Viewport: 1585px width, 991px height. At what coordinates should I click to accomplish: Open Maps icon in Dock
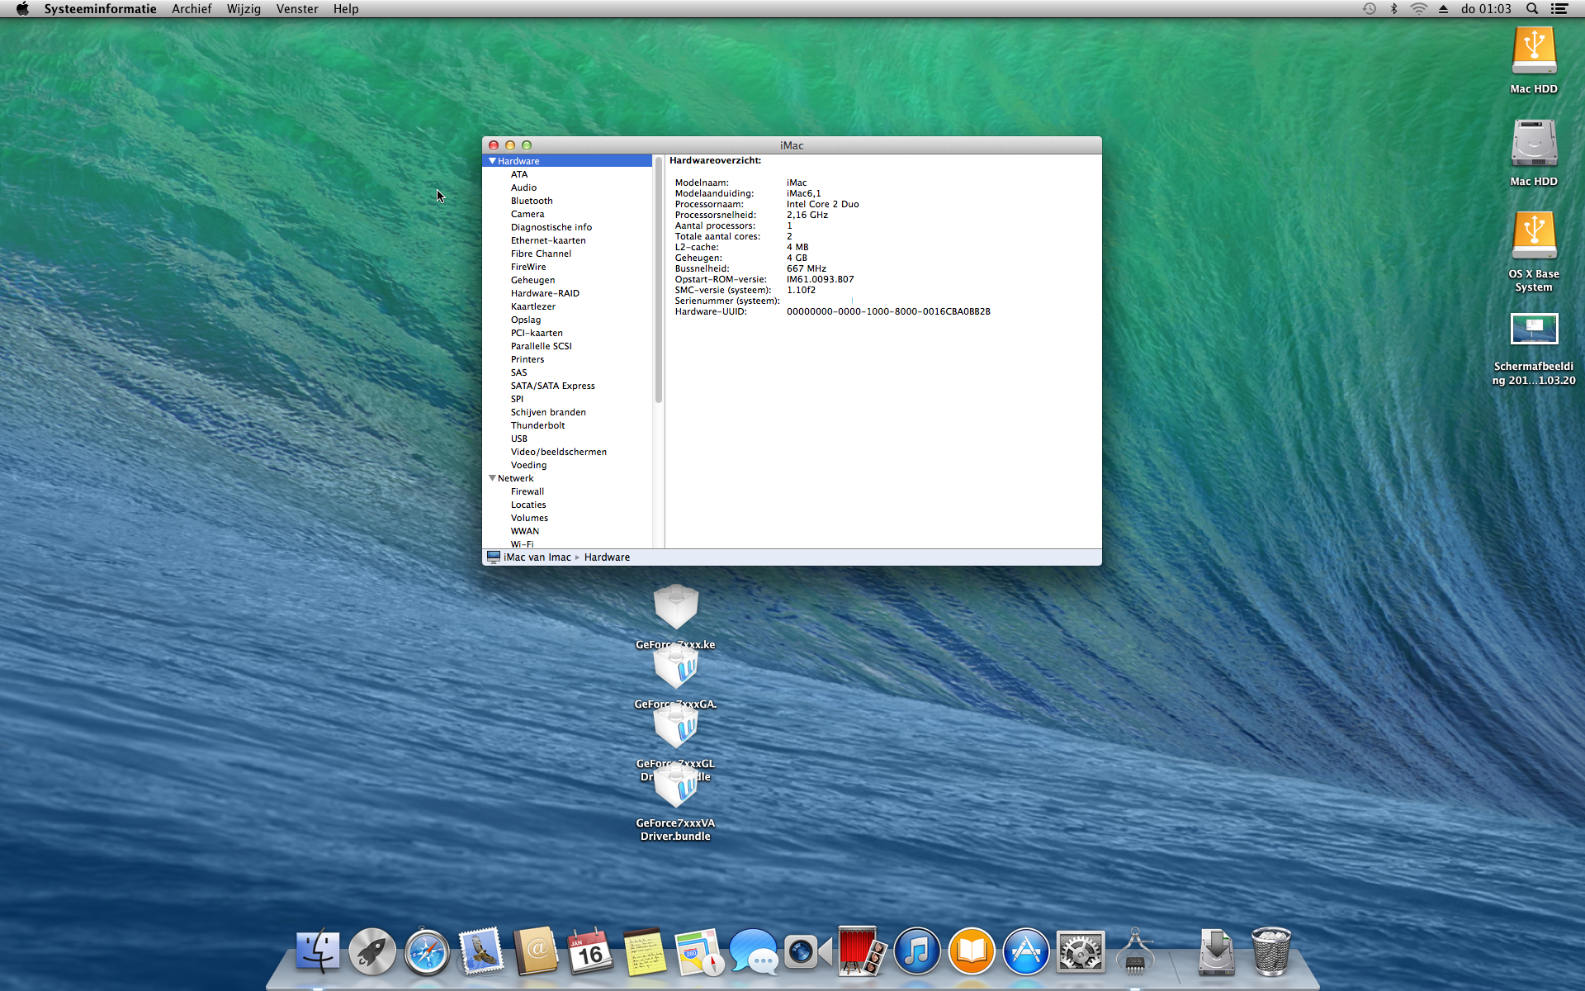pyautogui.click(x=699, y=952)
